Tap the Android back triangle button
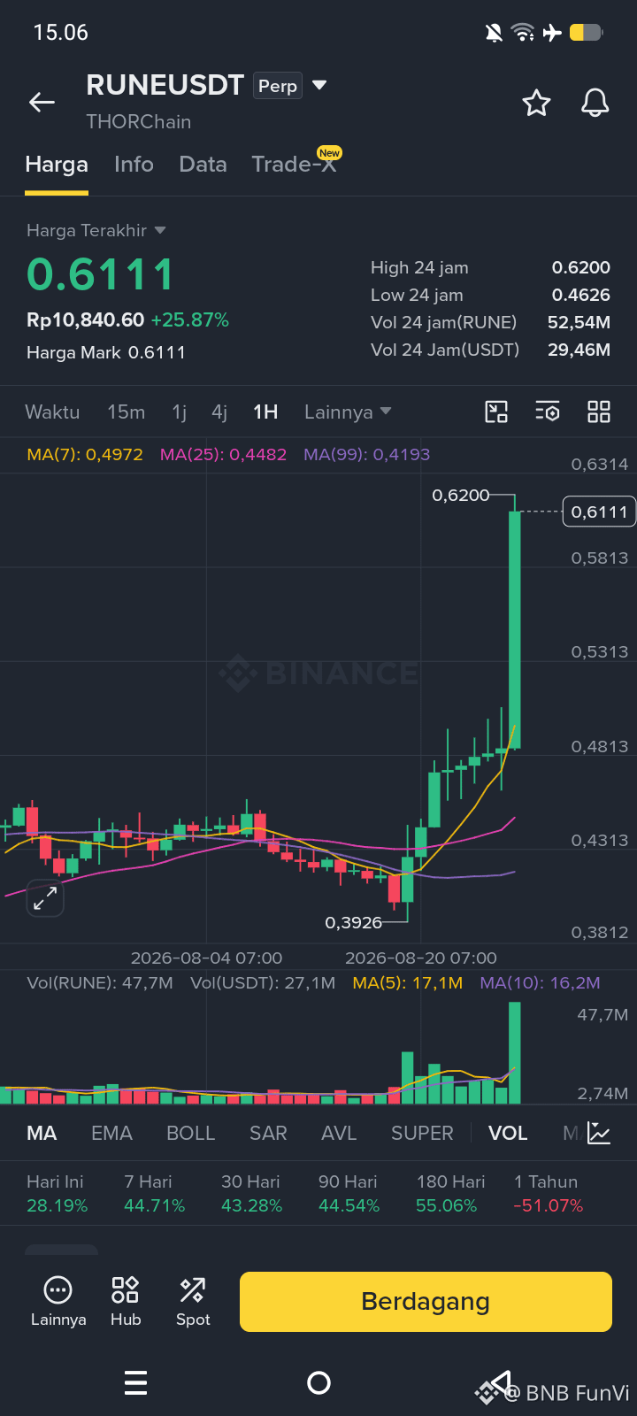The image size is (637, 1416). point(501,1382)
